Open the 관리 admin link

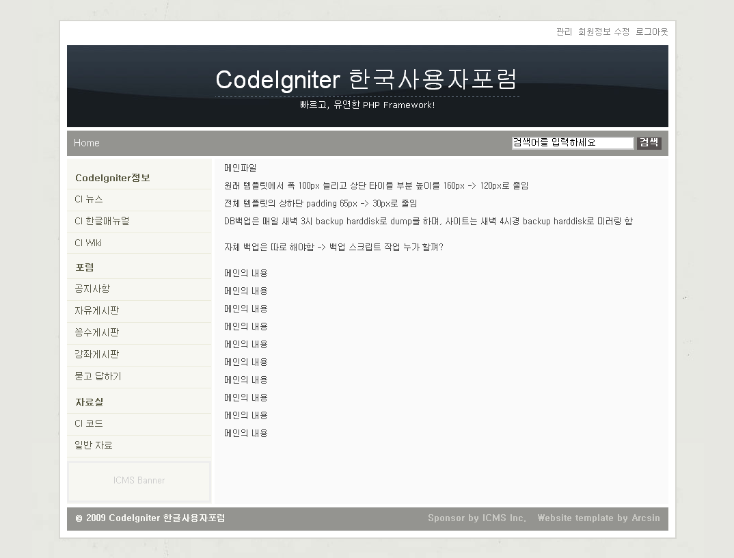tap(564, 31)
